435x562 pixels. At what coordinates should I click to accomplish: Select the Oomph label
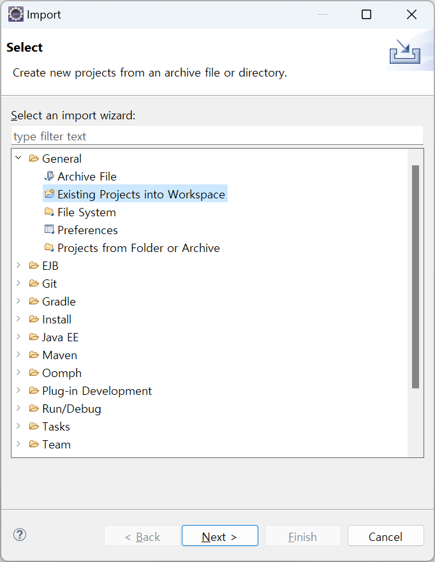pos(62,373)
